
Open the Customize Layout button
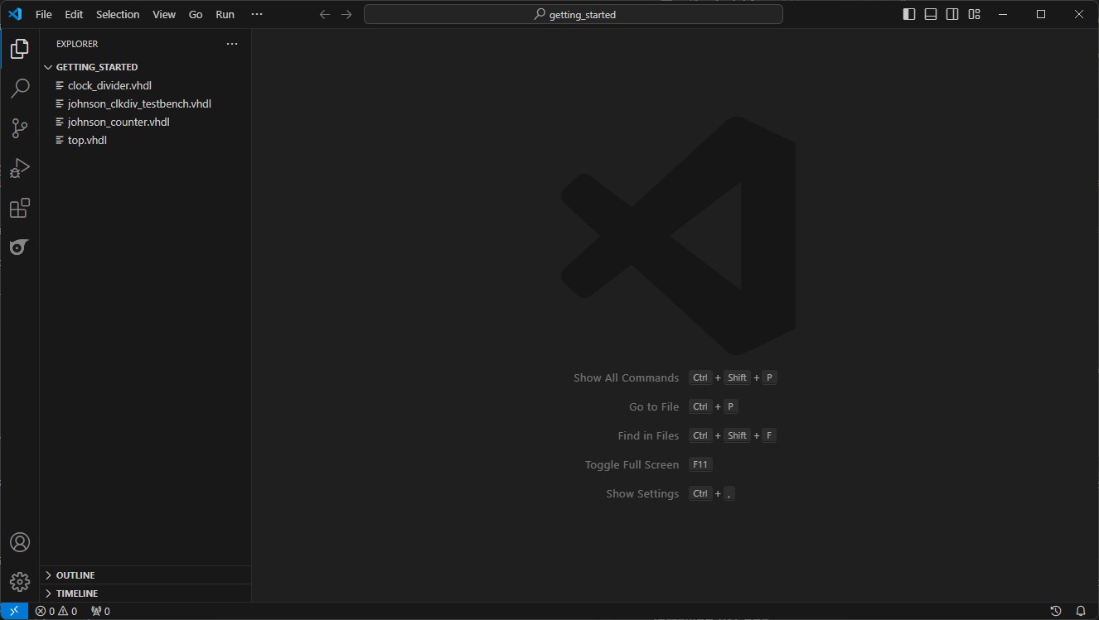pos(974,14)
